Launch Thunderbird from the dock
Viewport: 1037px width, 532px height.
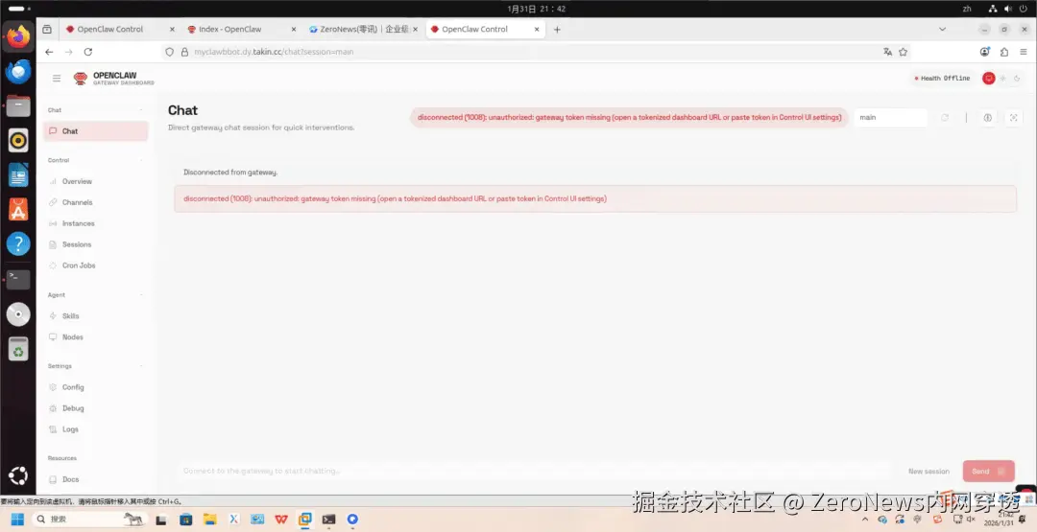[x=18, y=71]
